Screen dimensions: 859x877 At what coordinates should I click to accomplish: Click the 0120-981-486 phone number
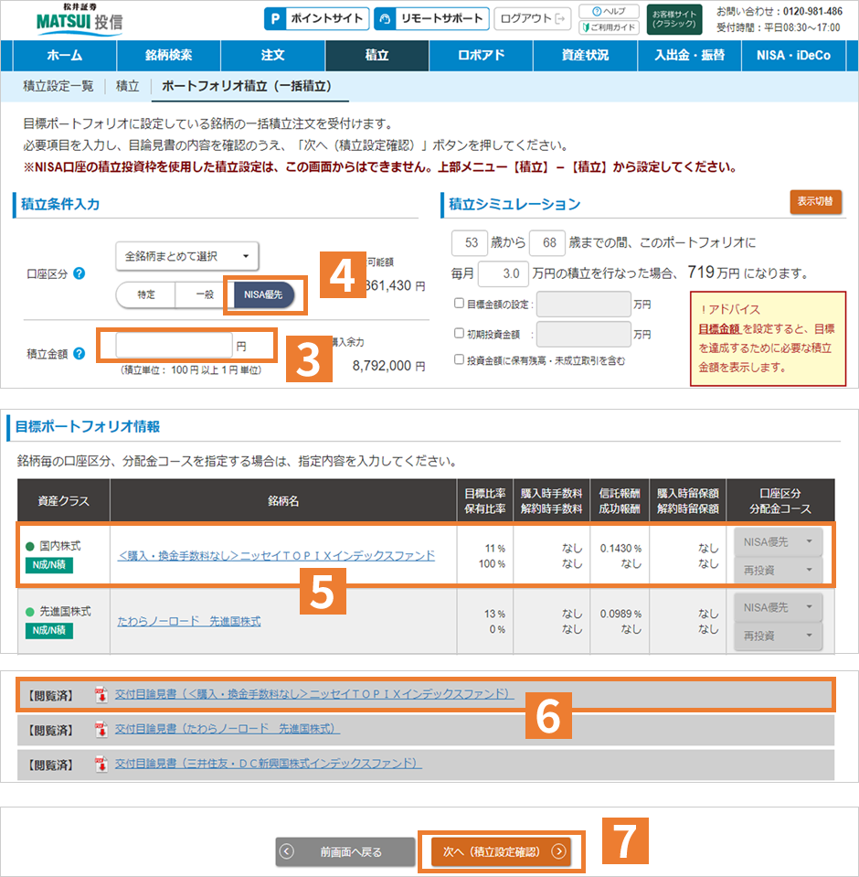[x=812, y=11]
